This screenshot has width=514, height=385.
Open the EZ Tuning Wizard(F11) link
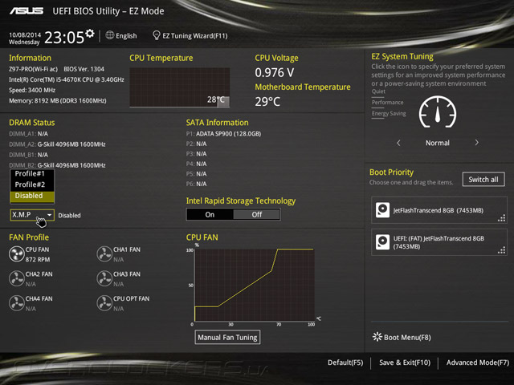[x=194, y=35]
